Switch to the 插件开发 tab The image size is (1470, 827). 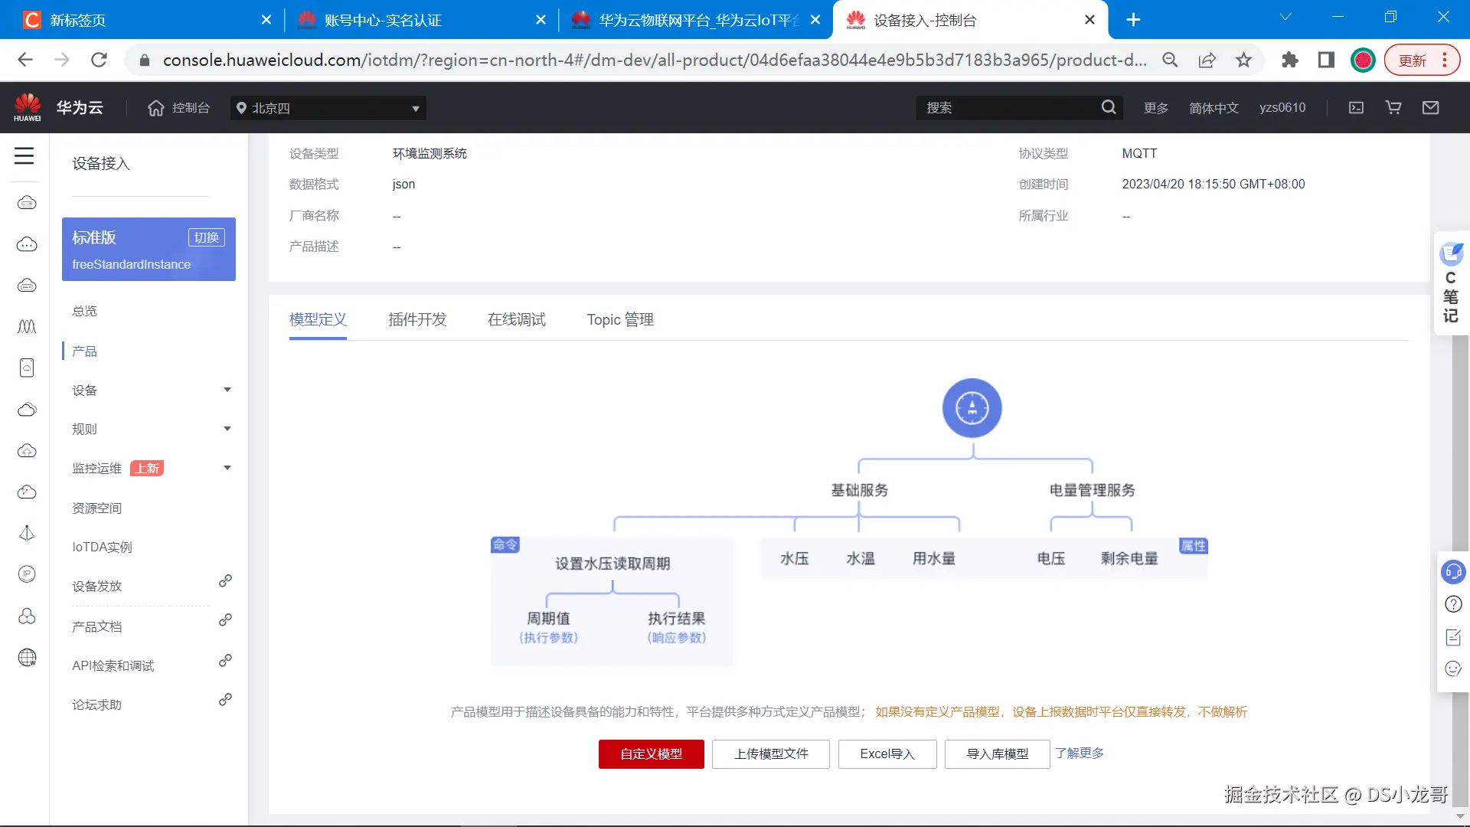click(x=417, y=319)
